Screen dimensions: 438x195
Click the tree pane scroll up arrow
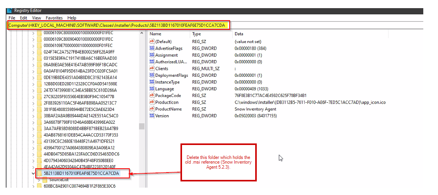click(x=142, y=33)
